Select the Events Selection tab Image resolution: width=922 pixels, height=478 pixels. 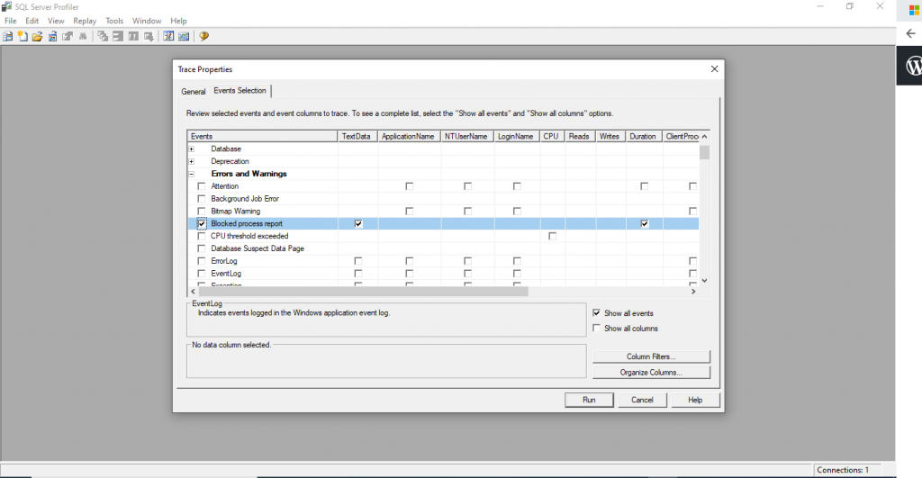tap(240, 91)
